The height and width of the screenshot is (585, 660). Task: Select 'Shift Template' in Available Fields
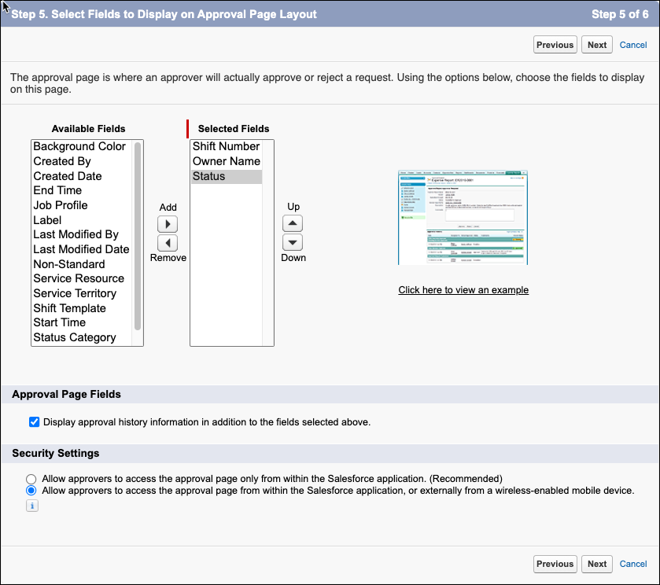coord(82,308)
